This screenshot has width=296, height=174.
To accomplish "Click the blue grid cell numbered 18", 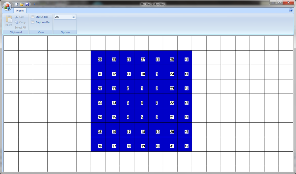I will coord(141,130).
